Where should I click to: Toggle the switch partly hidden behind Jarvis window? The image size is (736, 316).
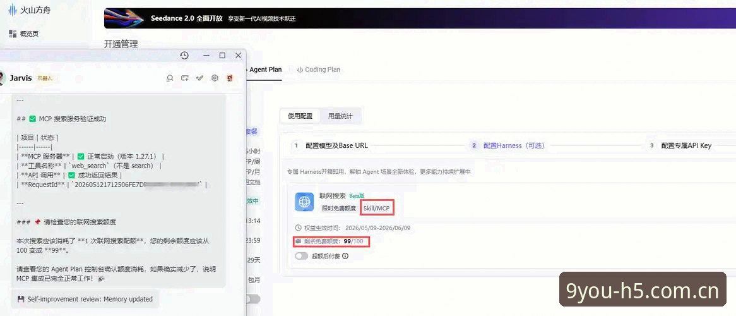tap(253, 299)
